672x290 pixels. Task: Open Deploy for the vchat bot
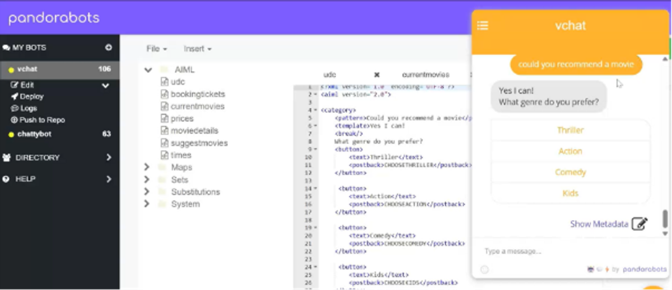coord(27,97)
